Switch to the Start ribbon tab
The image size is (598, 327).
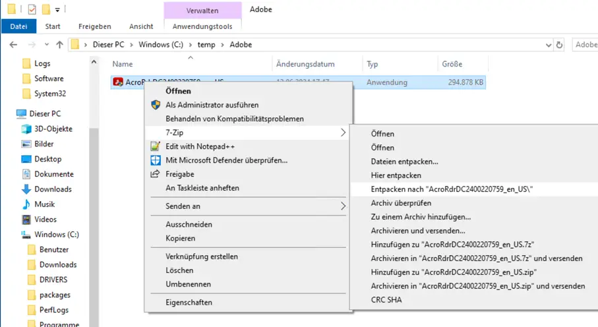53,26
